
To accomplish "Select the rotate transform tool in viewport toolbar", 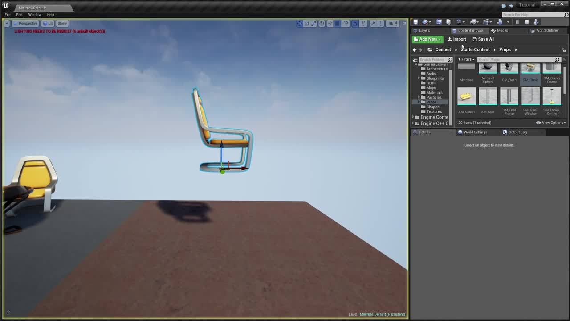I will point(306,23).
